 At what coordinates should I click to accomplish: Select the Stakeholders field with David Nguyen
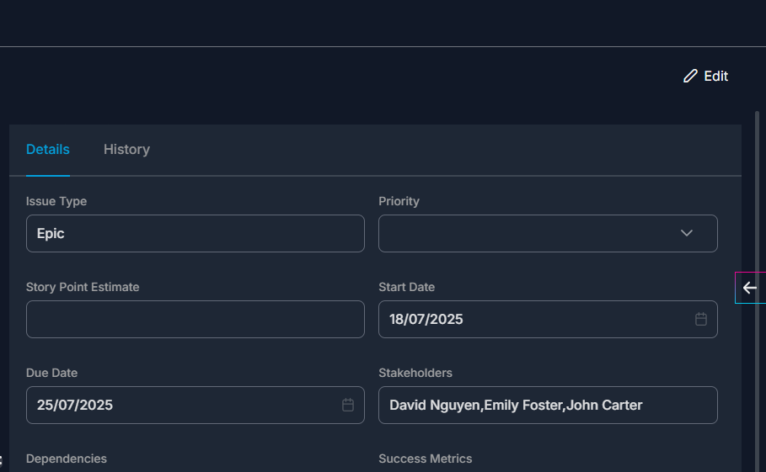[548, 406]
